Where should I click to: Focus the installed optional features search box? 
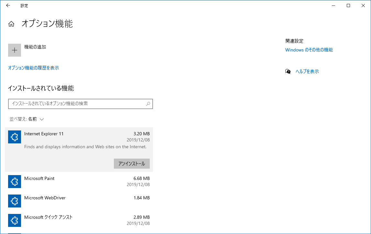pyautogui.click(x=81, y=104)
